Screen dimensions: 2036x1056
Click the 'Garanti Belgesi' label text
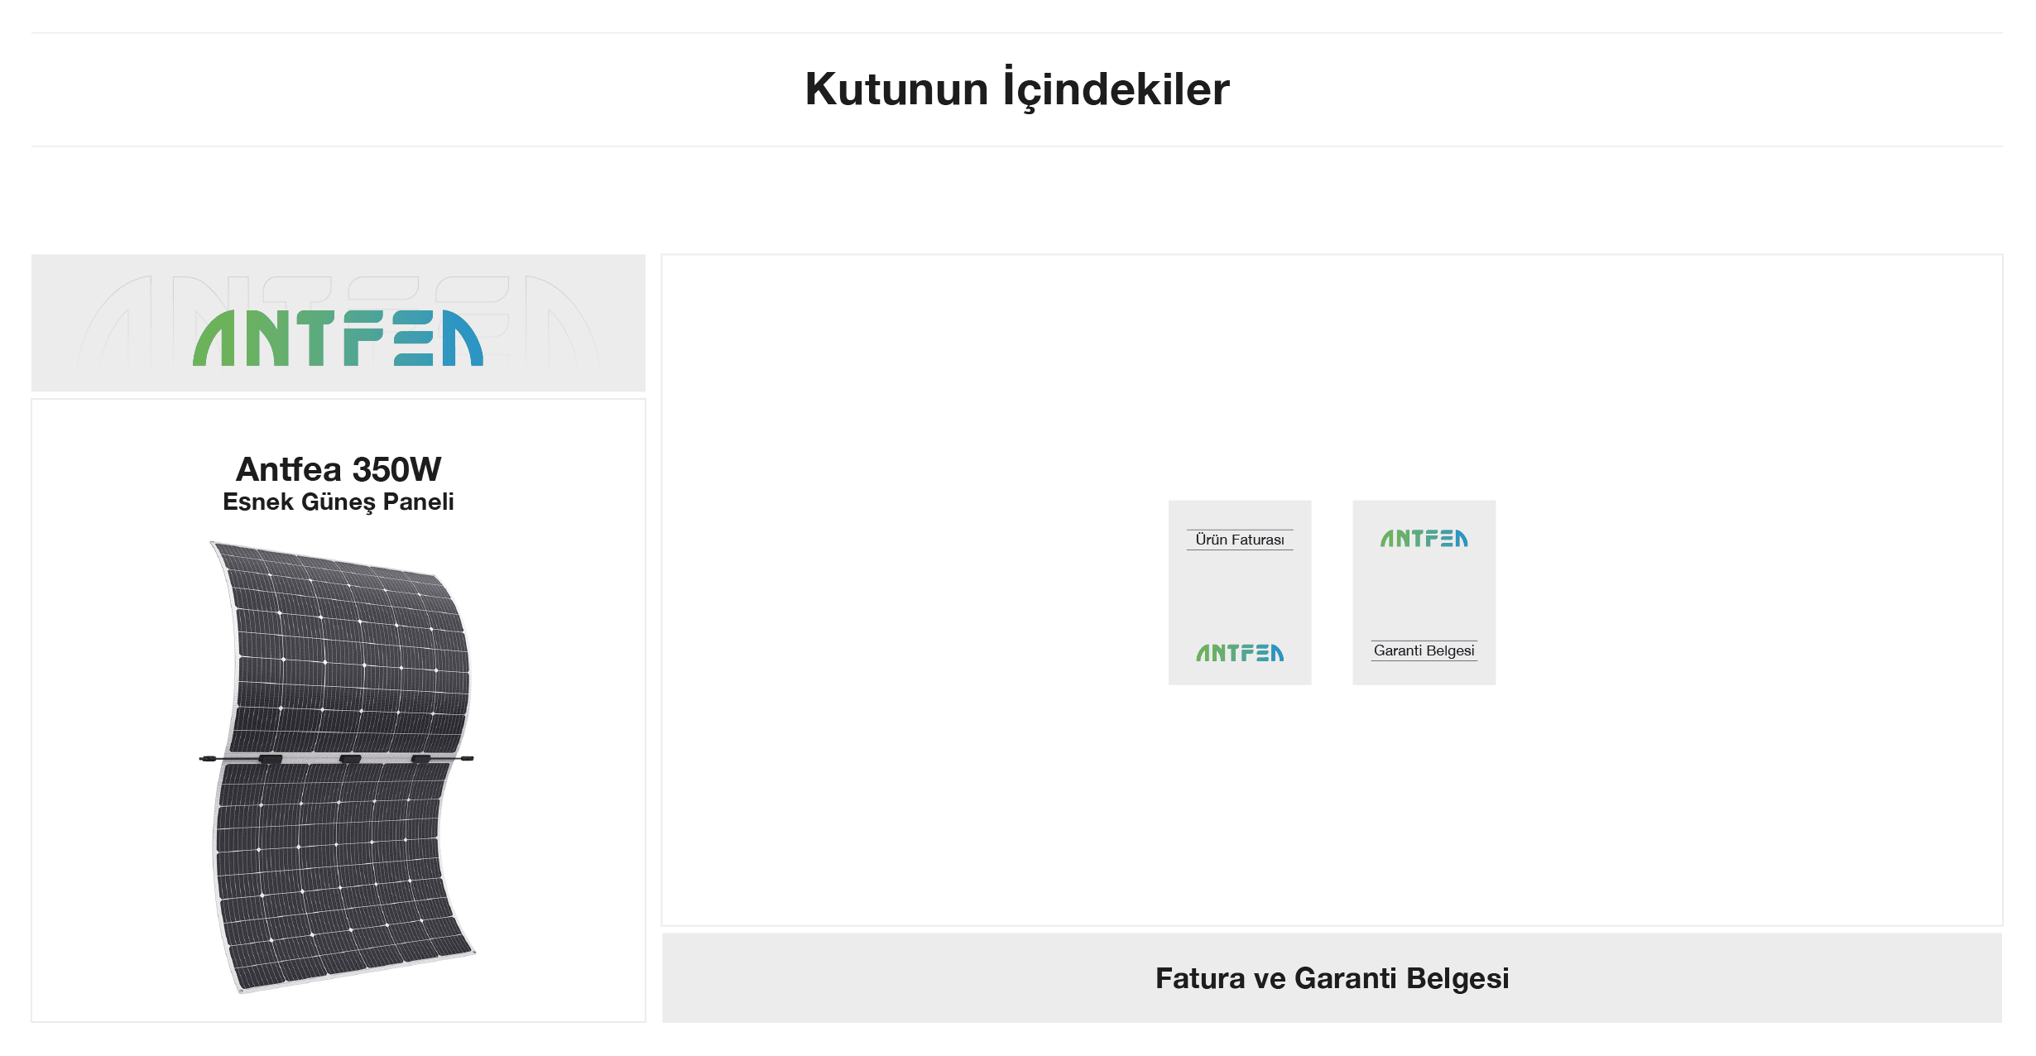point(1424,650)
